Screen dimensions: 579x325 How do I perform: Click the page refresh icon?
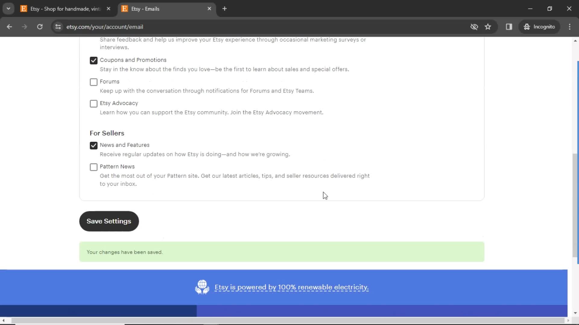[x=40, y=26]
